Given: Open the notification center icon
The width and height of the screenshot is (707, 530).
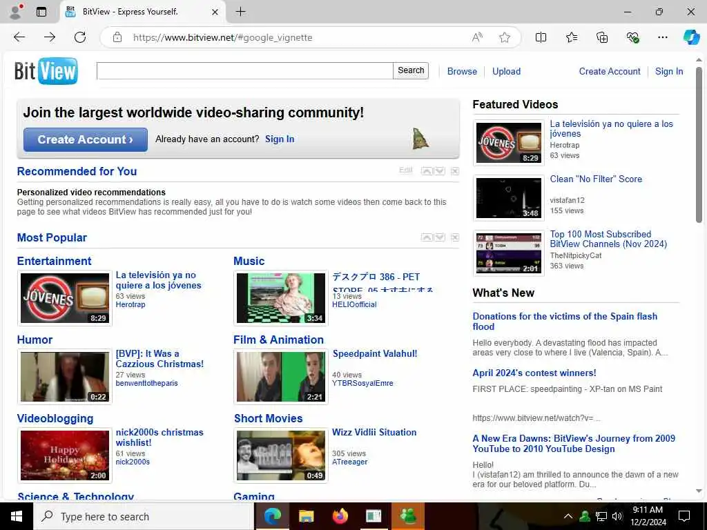Looking at the screenshot, I should [x=684, y=516].
